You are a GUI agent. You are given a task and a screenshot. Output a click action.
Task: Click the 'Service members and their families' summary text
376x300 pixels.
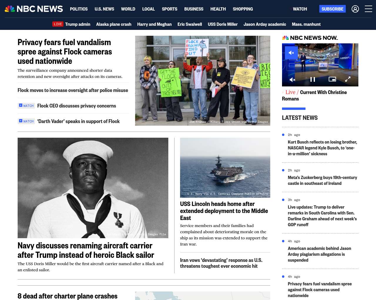click(224, 235)
